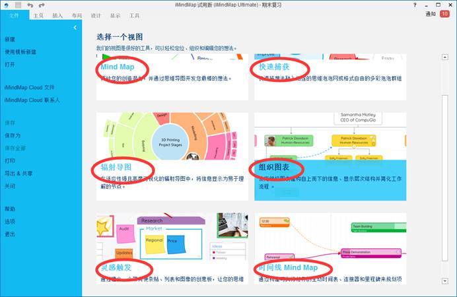Open 导出 & 共享 in the sidebar

tap(18, 174)
